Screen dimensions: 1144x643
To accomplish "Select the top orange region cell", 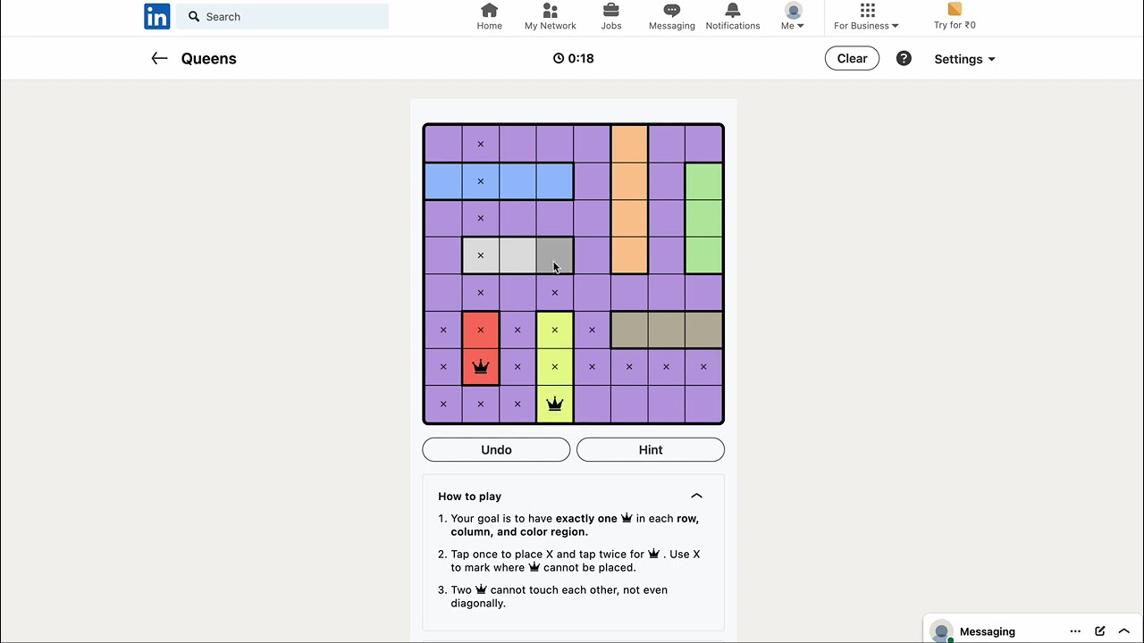I will coord(629,144).
